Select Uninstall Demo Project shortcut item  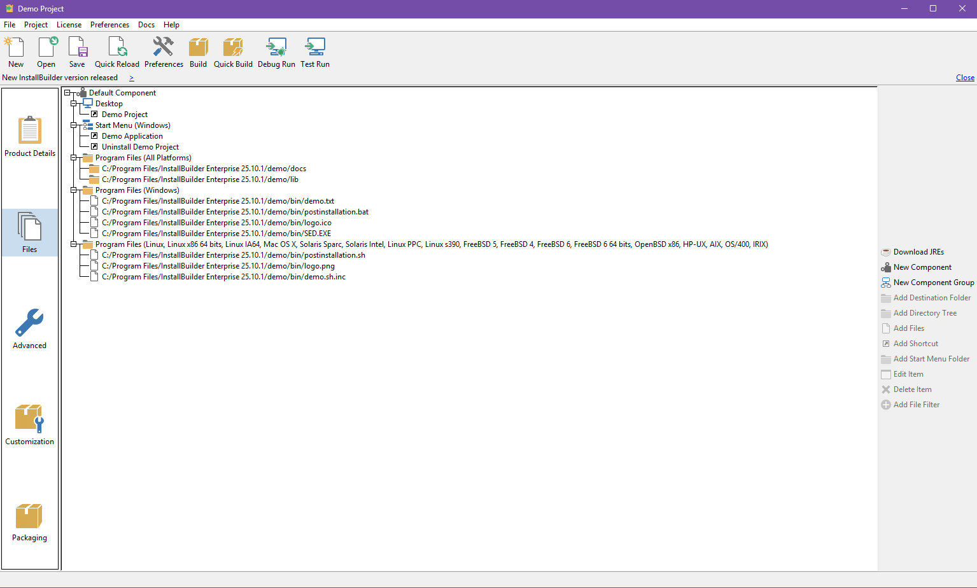pos(141,147)
